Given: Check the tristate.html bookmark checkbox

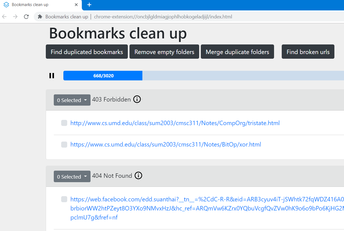Looking at the screenshot, I should [64, 123].
